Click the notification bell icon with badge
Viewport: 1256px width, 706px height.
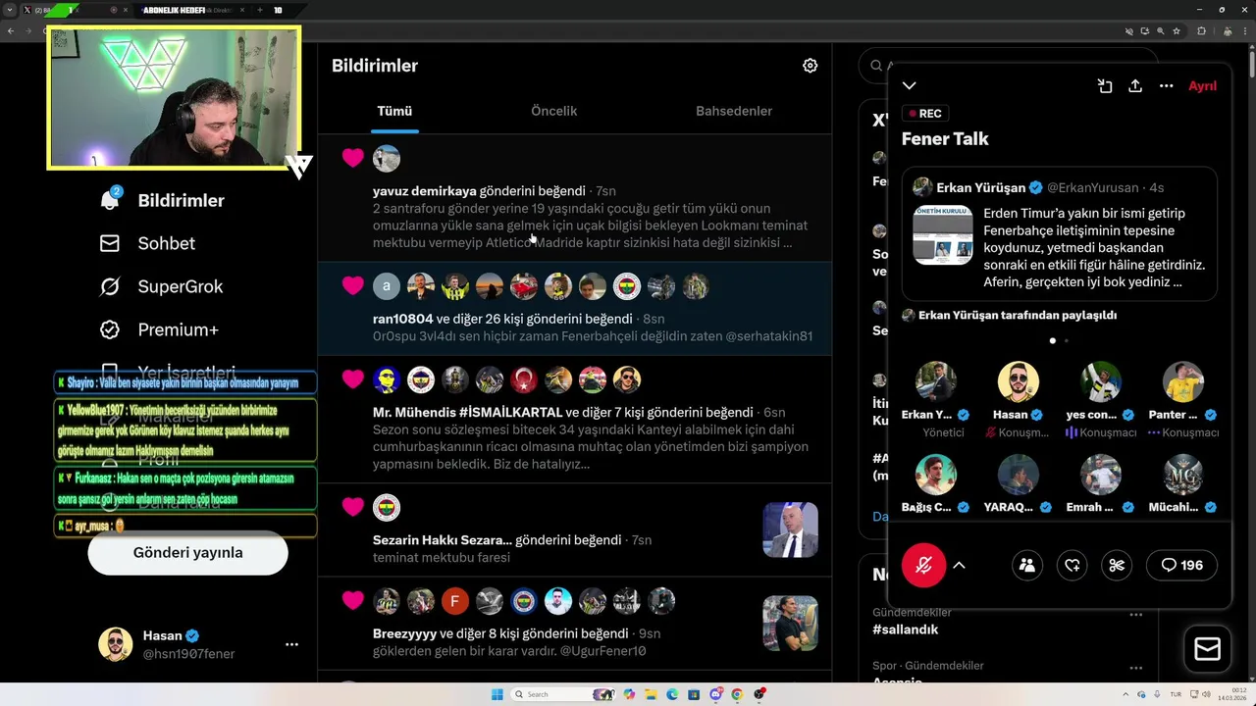click(110, 199)
